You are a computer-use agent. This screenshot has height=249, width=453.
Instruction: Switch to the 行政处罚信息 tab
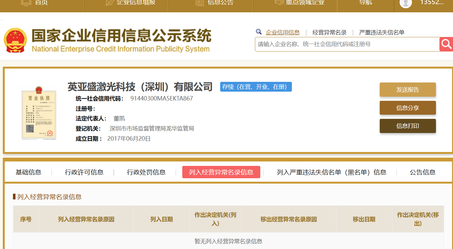(146, 172)
